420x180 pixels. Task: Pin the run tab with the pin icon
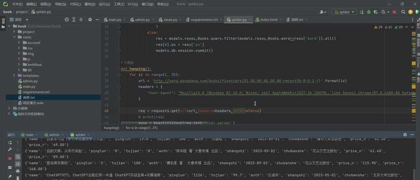tap(10, 176)
